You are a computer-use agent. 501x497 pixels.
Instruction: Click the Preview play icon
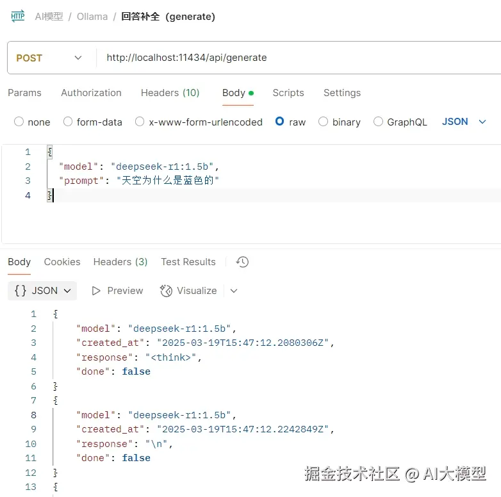click(97, 291)
